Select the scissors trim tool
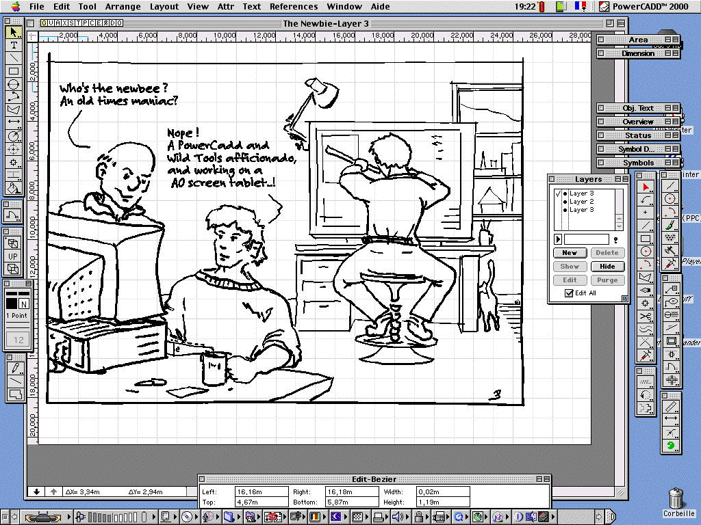Image resolution: width=701 pixels, height=525 pixels. tap(645, 316)
